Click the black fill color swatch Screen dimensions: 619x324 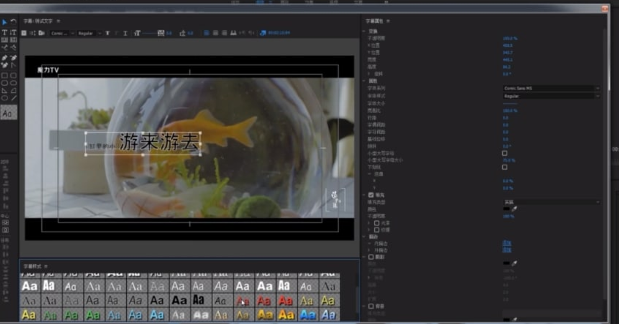click(506, 209)
